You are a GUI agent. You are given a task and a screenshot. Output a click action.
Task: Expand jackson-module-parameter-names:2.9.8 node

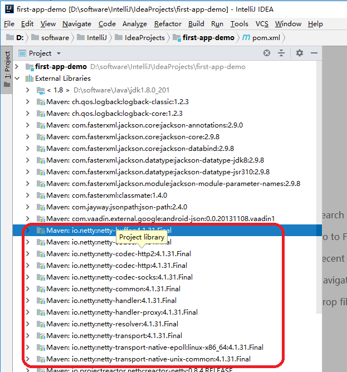(x=28, y=183)
